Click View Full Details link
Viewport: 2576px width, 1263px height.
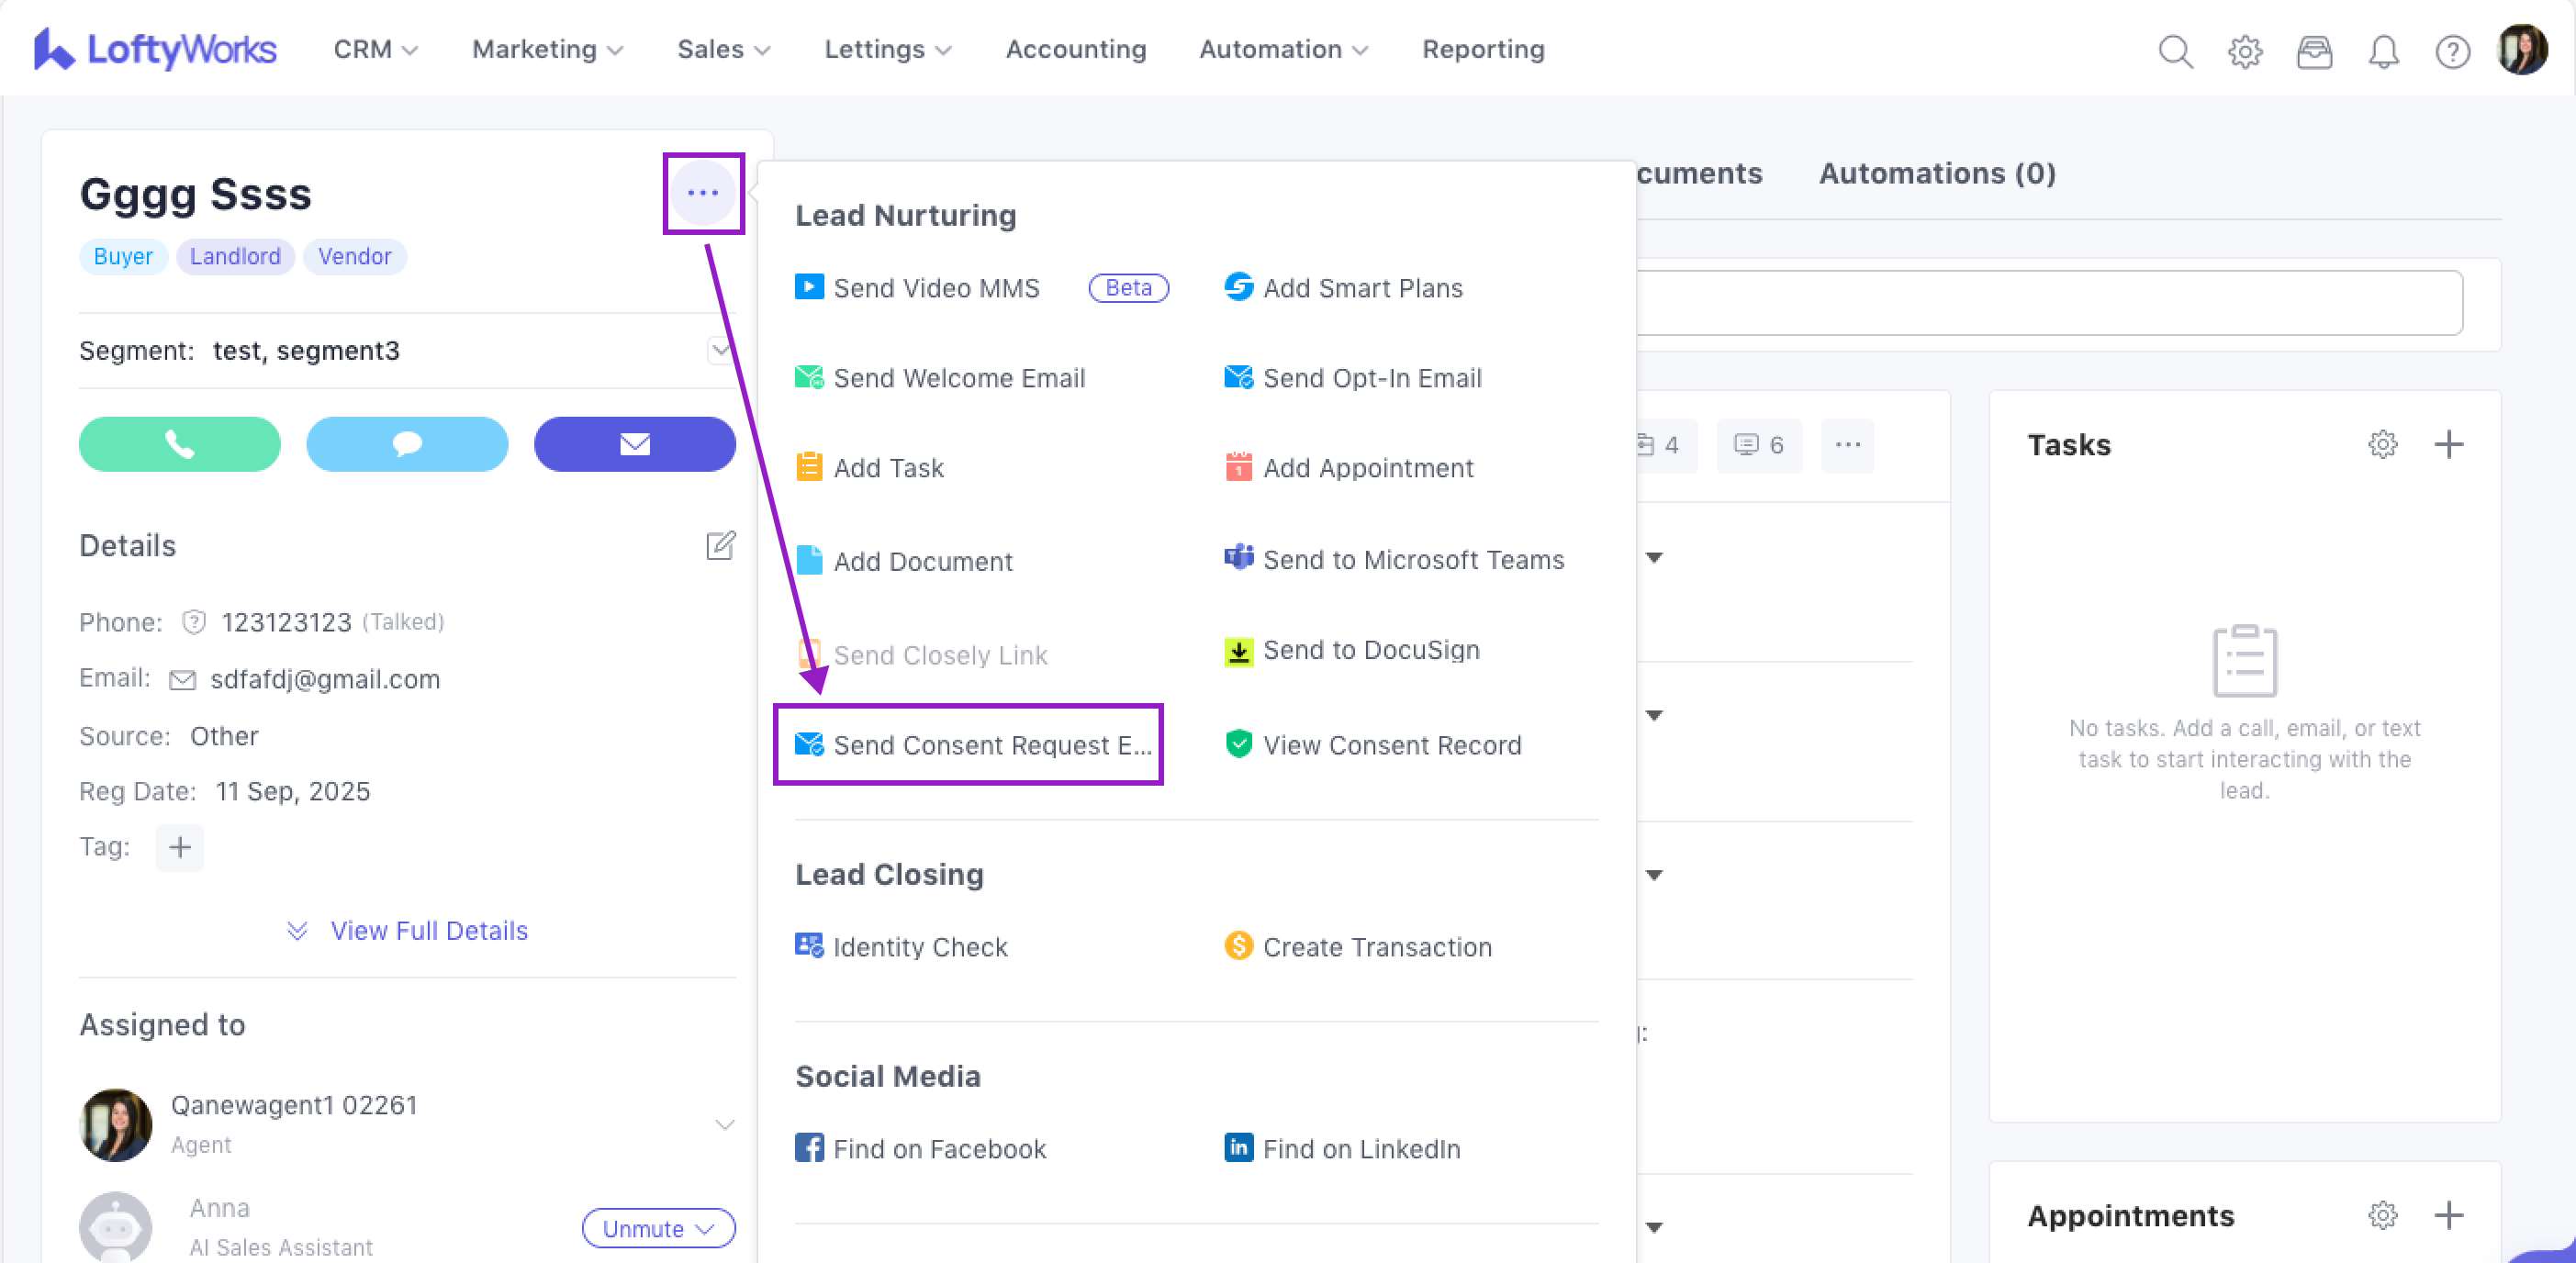pyautogui.click(x=427, y=930)
